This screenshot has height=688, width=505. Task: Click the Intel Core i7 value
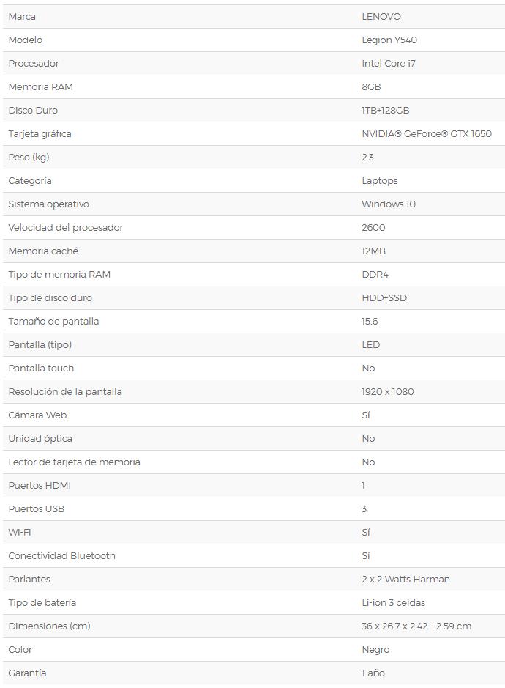pyautogui.click(x=389, y=64)
